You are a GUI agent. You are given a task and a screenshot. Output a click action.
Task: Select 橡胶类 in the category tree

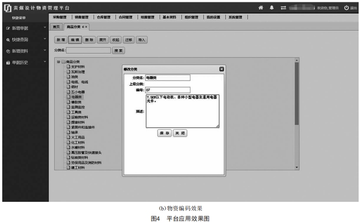click(x=75, y=102)
